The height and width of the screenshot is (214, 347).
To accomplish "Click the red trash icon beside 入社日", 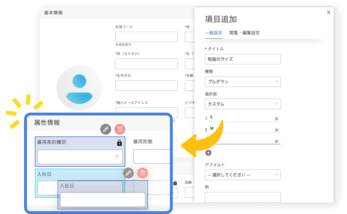I will 142,173.
